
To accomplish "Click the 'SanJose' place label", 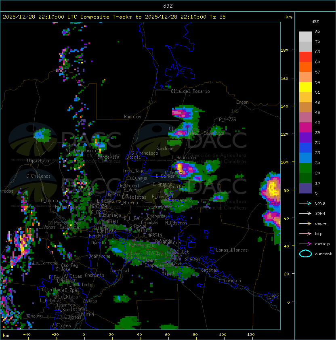I will (165, 149).
